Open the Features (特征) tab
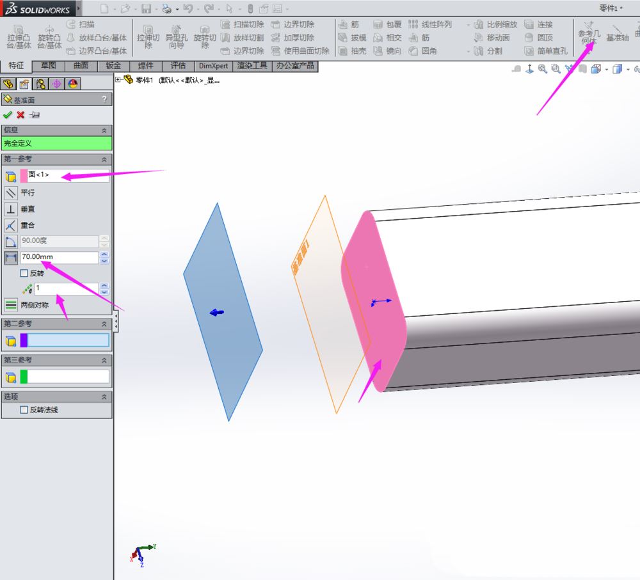This screenshot has width=640, height=580. [15, 66]
